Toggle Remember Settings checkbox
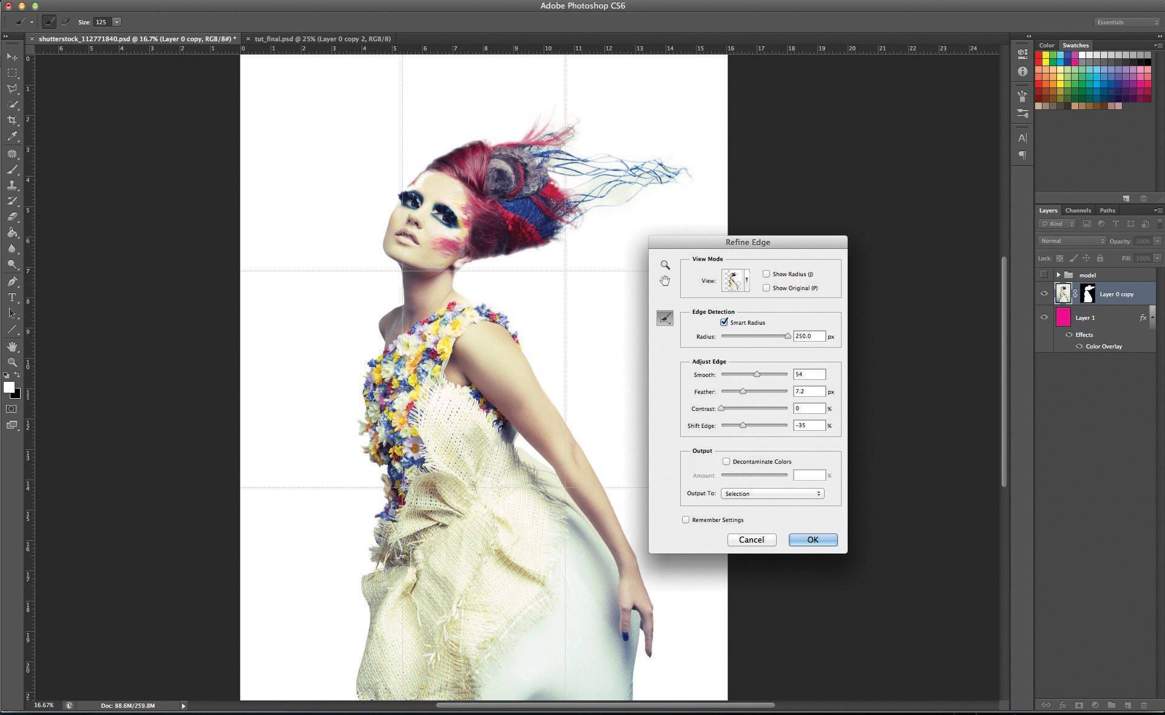Screen dimensions: 1165x715 pos(686,520)
